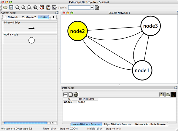Viewport: 178px width, 131px height.
Task: Click the arrow to show more Control Panel tabs
Action: pos(54,17)
